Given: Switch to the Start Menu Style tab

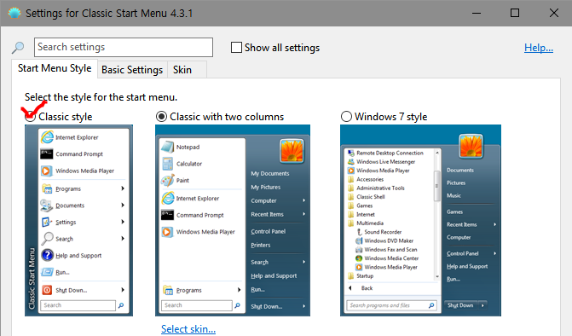Looking at the screenshot, I should pyautogui.click(x=55, y=68).
